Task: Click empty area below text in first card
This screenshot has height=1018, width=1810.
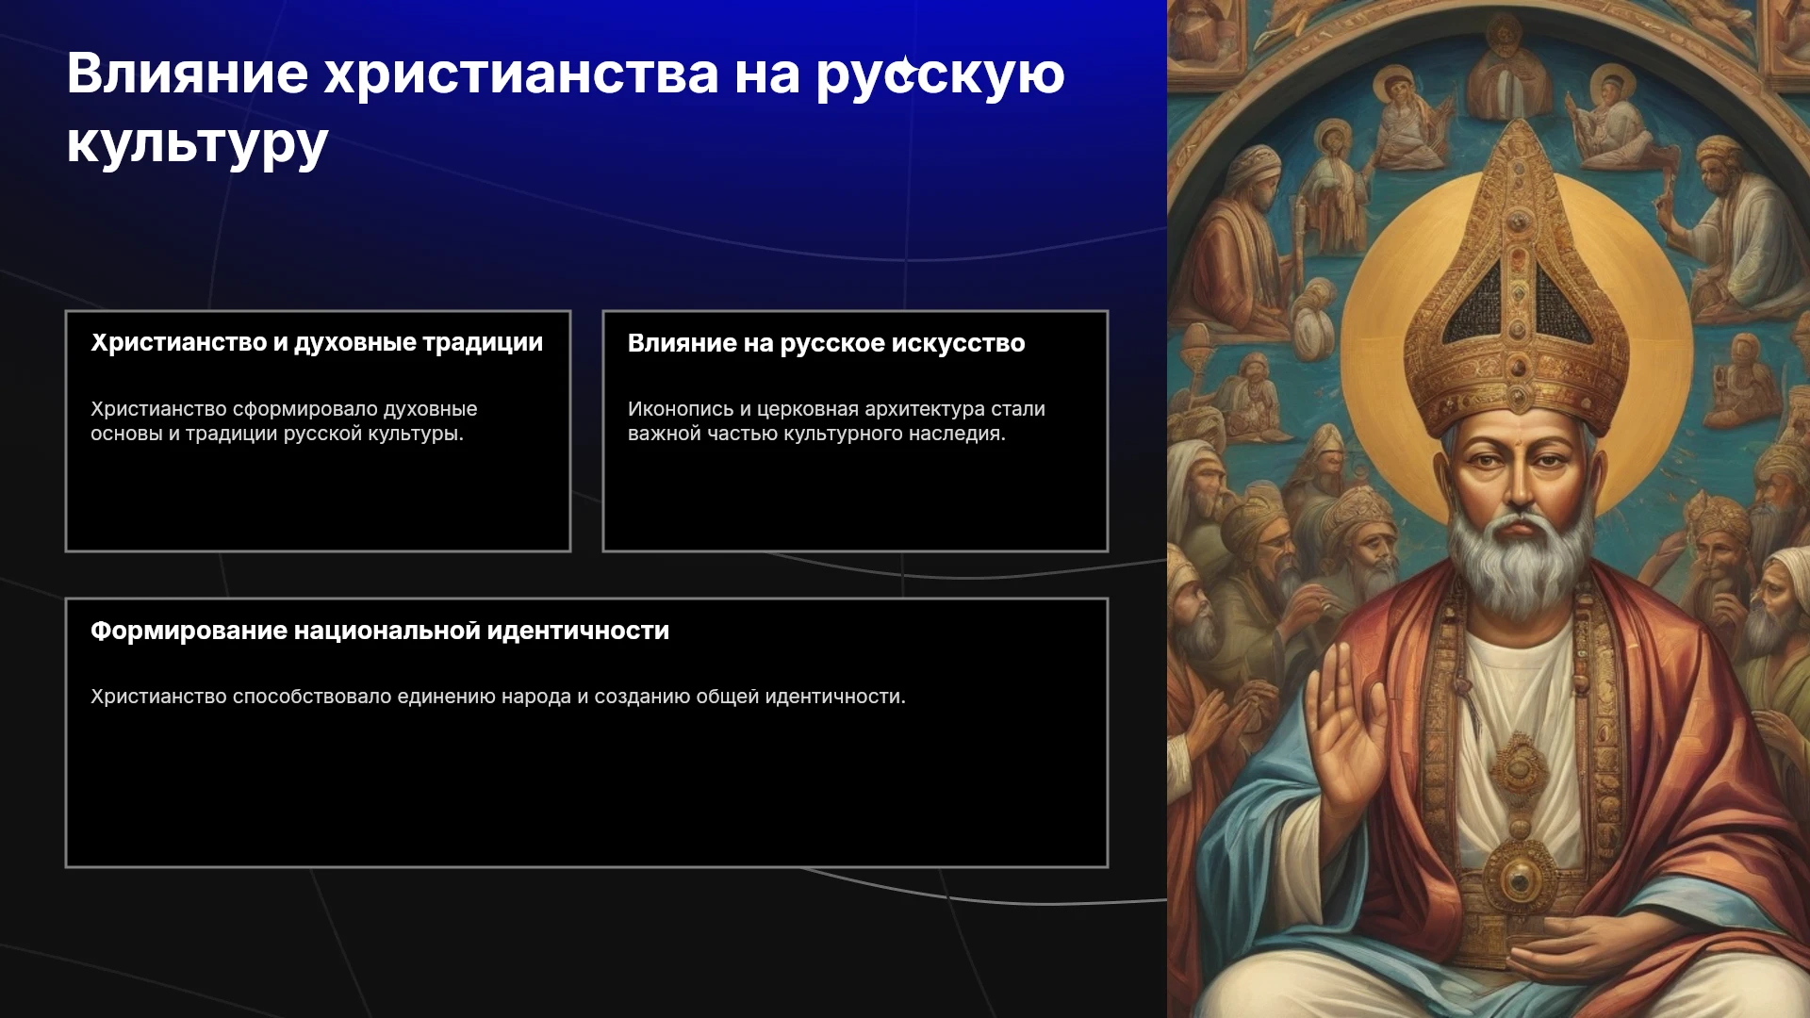Action: (318, 500)
